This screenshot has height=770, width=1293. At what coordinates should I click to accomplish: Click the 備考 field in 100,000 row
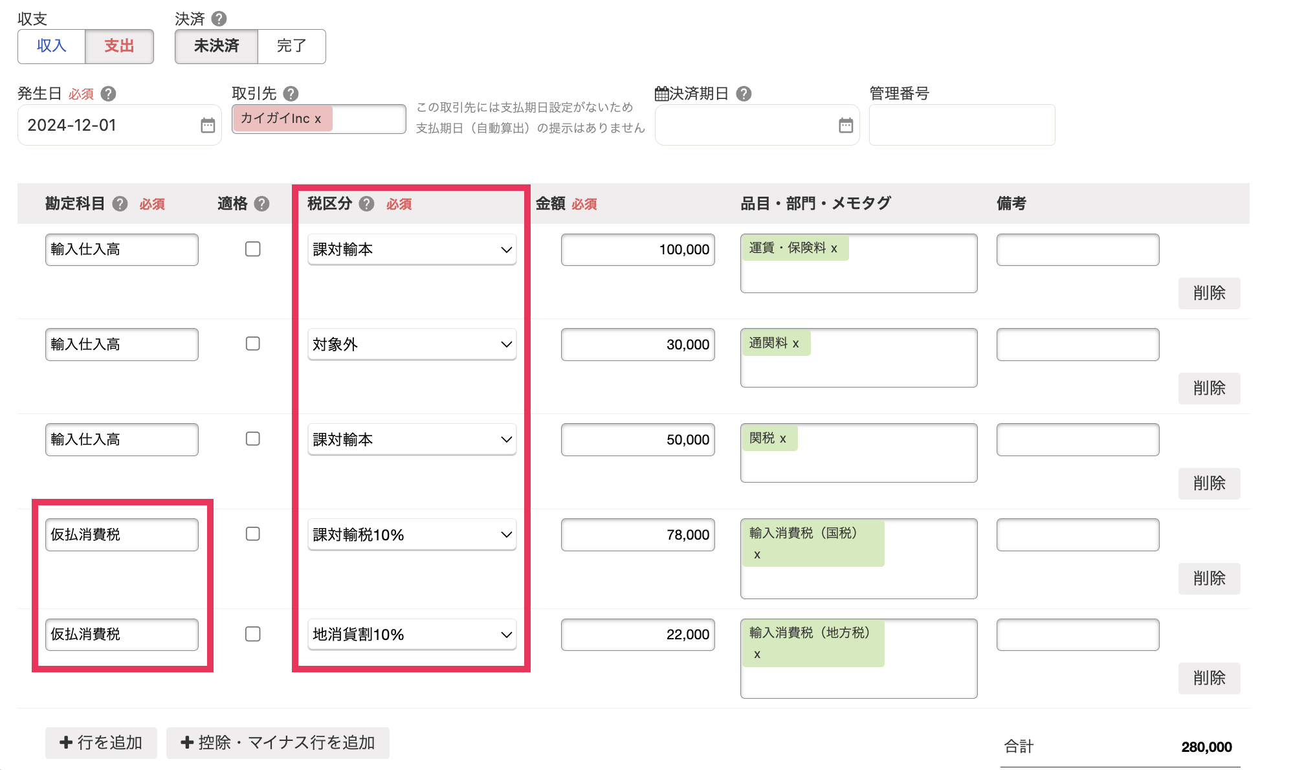[x=1078, y=250]
